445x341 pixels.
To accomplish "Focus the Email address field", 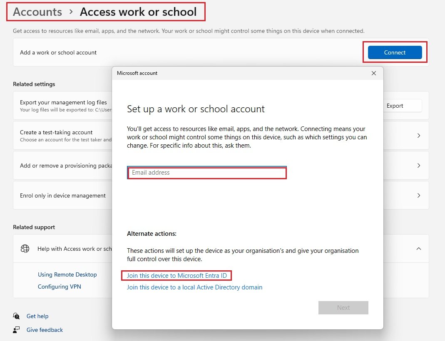I will (207, 173).
